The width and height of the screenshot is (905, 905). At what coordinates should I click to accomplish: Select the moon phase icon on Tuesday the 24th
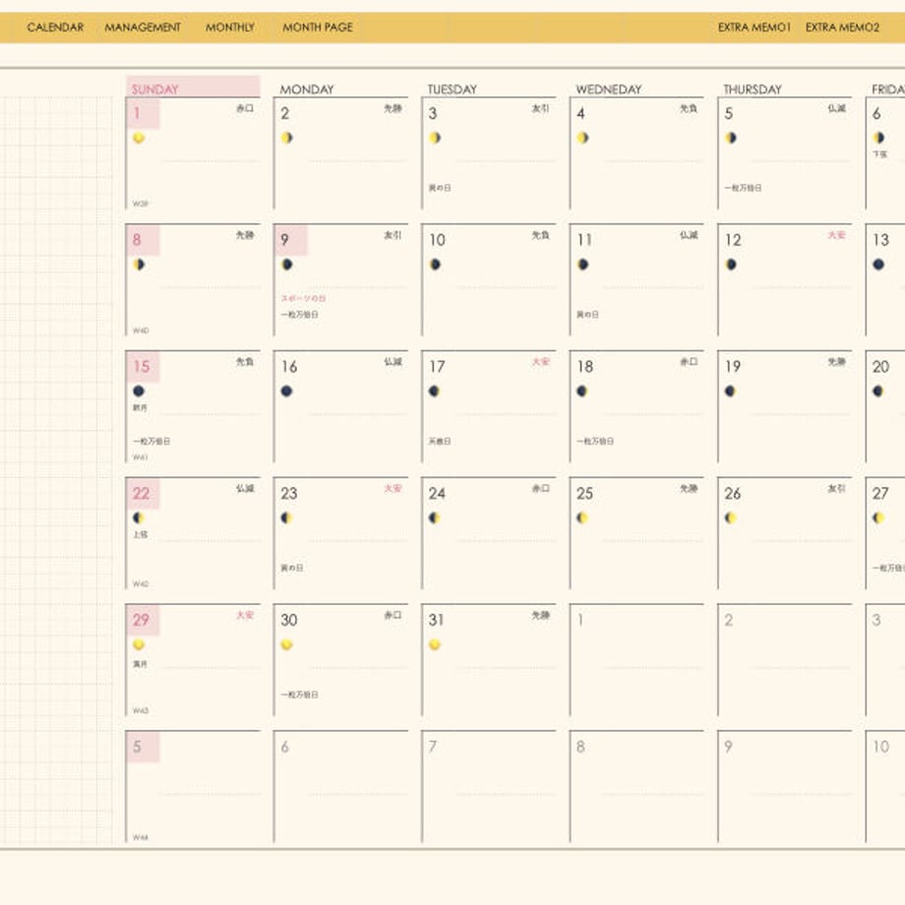coord(435,517)
